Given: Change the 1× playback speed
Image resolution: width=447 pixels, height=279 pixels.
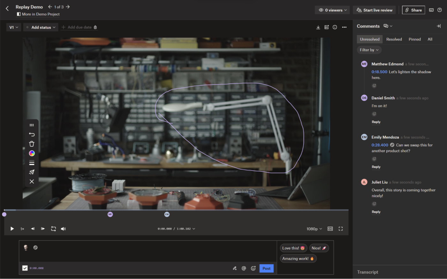Looking at the screenshot, I should (x=22, y=229).
